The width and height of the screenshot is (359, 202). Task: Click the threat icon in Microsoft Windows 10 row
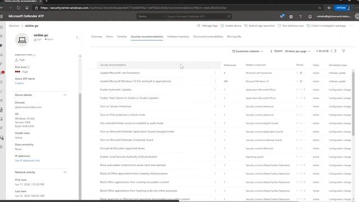[x=301, y=81]
